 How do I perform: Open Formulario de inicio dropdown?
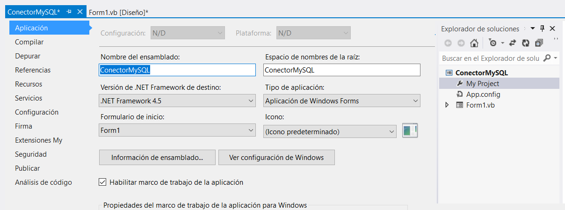178,130
